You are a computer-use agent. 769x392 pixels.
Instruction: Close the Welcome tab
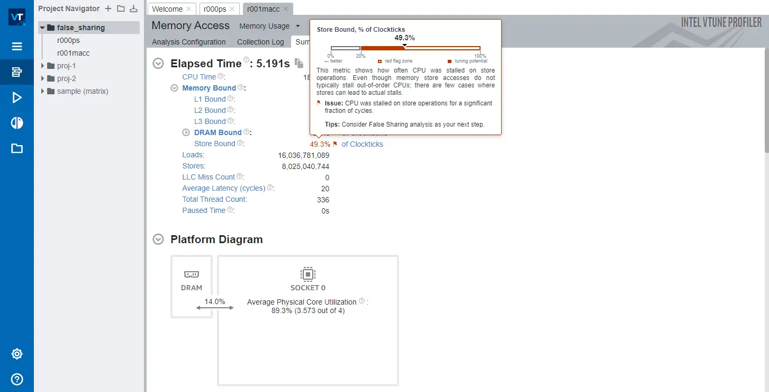click(x=189, y=9)
